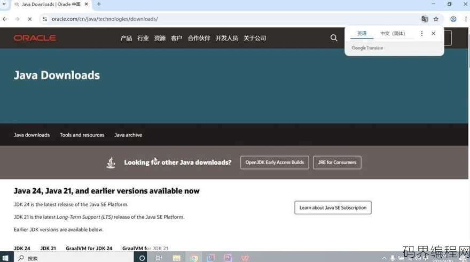Open the Chrome profile icon
Image resolution: width=470 pixels, height=262 pixels.
(453, 19)
